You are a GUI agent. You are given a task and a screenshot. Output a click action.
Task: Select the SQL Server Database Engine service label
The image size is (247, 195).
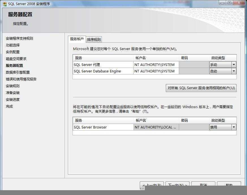point(97,71)
